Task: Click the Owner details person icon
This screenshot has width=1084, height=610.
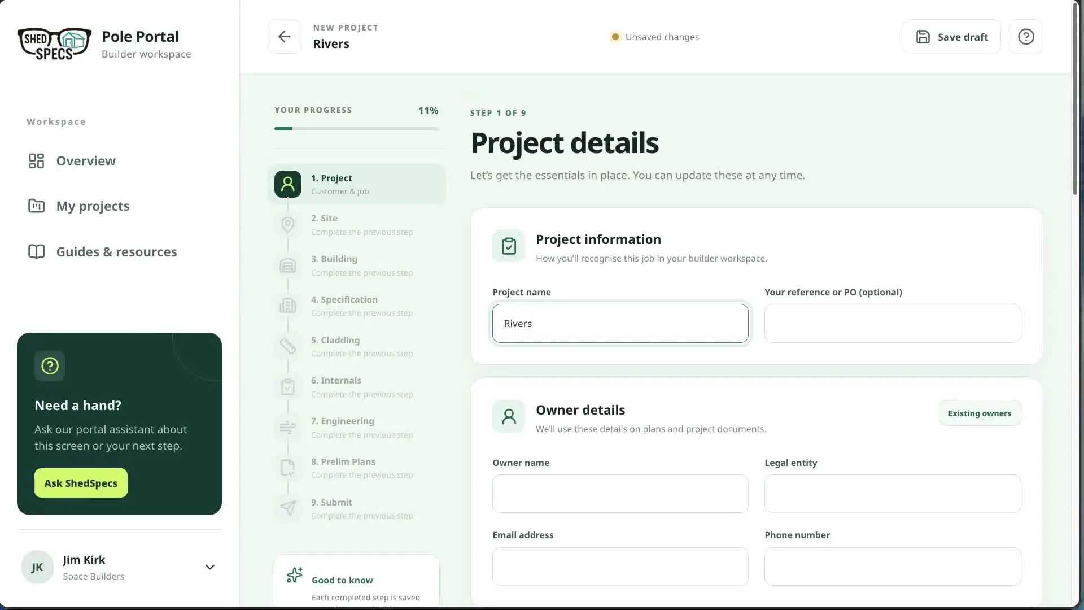Action: (x=509, y=416)
